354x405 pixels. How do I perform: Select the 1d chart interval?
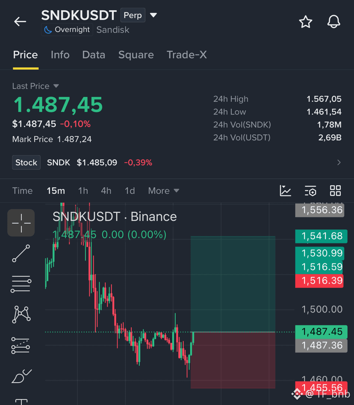130,191
